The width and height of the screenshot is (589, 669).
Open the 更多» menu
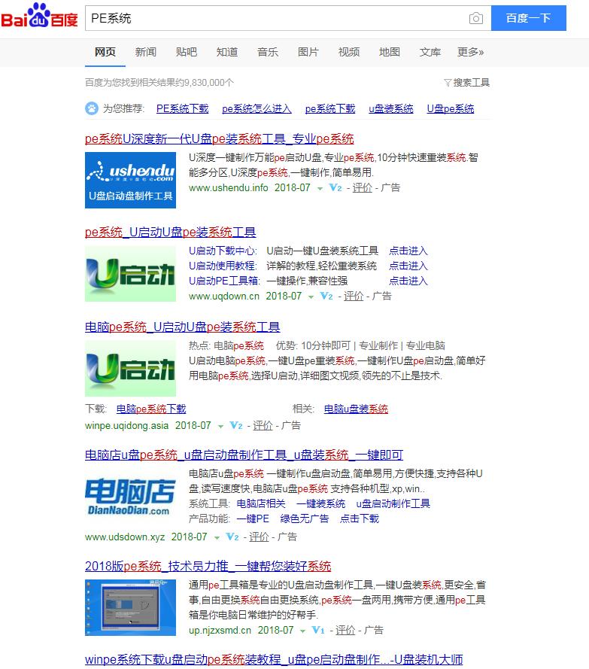click(470, 52)
